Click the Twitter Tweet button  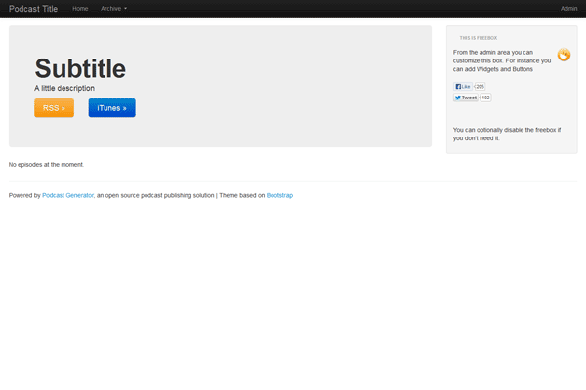click(x=466, y=97)
